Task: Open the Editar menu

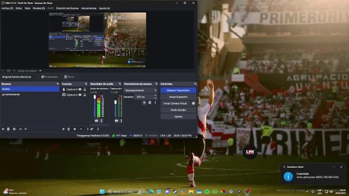Action: coord(19,8)
